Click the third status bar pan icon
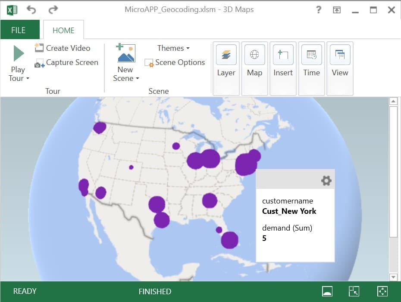Screen dimensions: 401x302 pyautogui.click(x=382, y=291)
